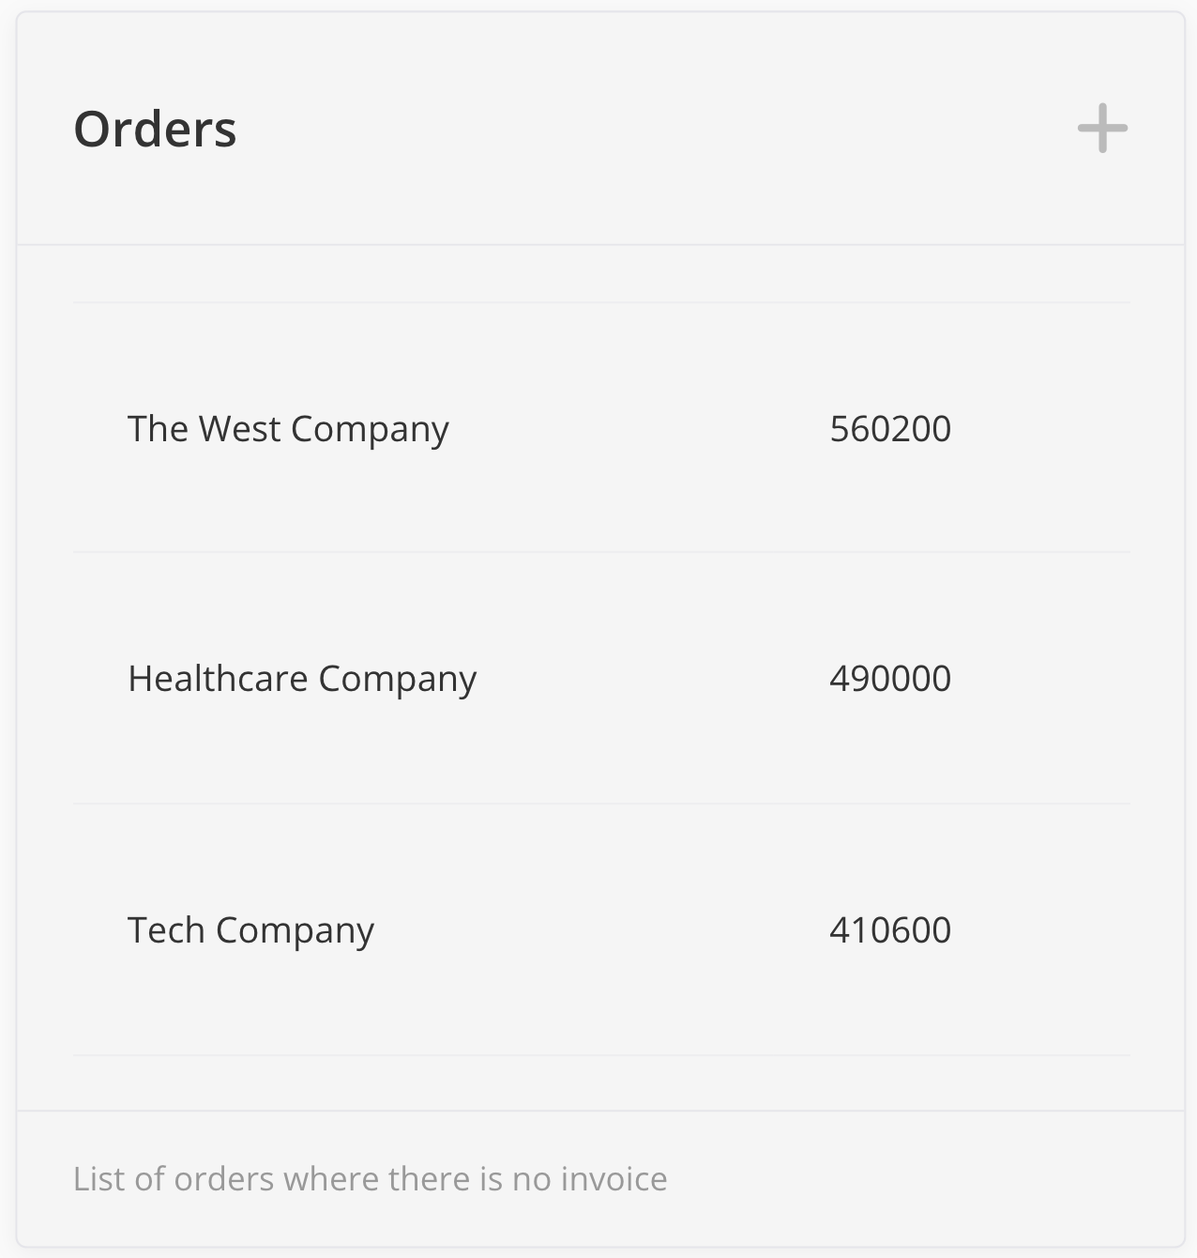
Task: Add a new order with the plus button
Action: point(1102,129)
